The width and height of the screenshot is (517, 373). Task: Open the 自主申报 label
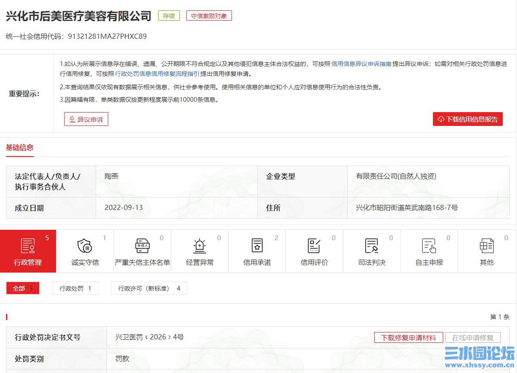coord(429,263)
